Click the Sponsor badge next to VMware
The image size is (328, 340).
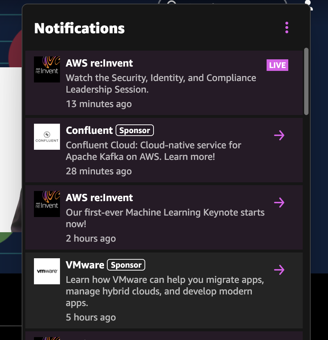point(126,265)
